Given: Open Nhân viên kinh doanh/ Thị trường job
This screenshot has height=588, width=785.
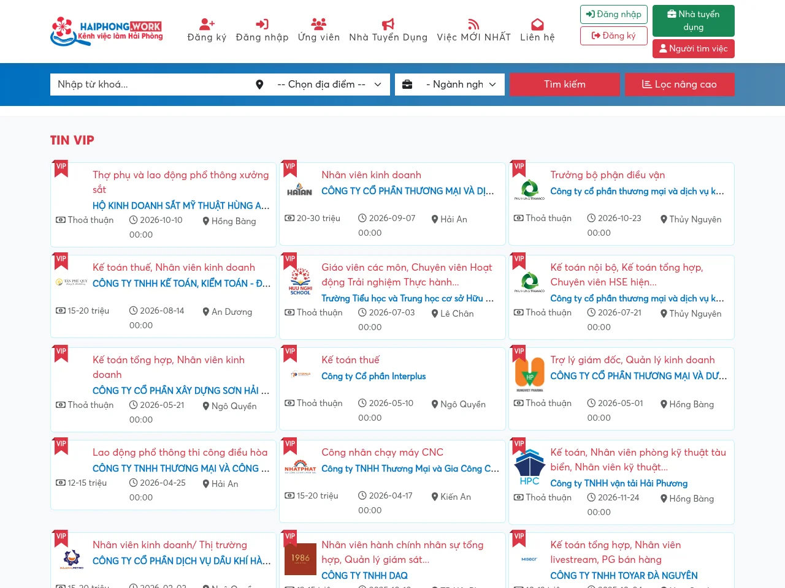Looking at the screenshot, I should 170,545.
